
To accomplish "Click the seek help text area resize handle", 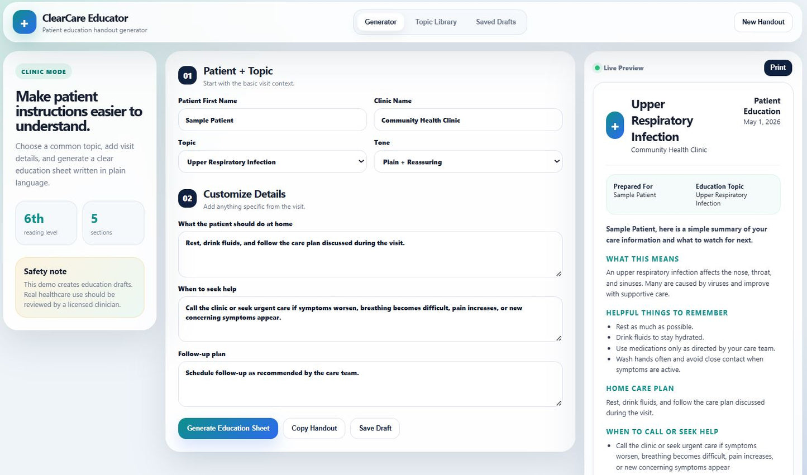I will point(558,338).
